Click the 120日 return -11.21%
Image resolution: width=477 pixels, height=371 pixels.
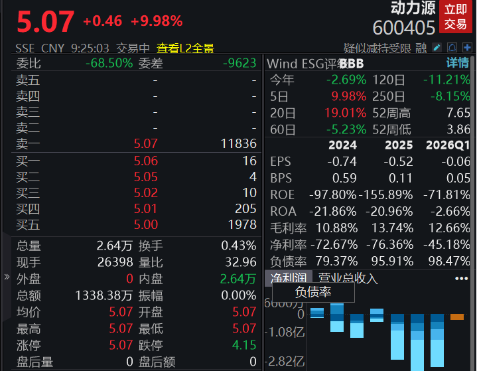(446, 80)
